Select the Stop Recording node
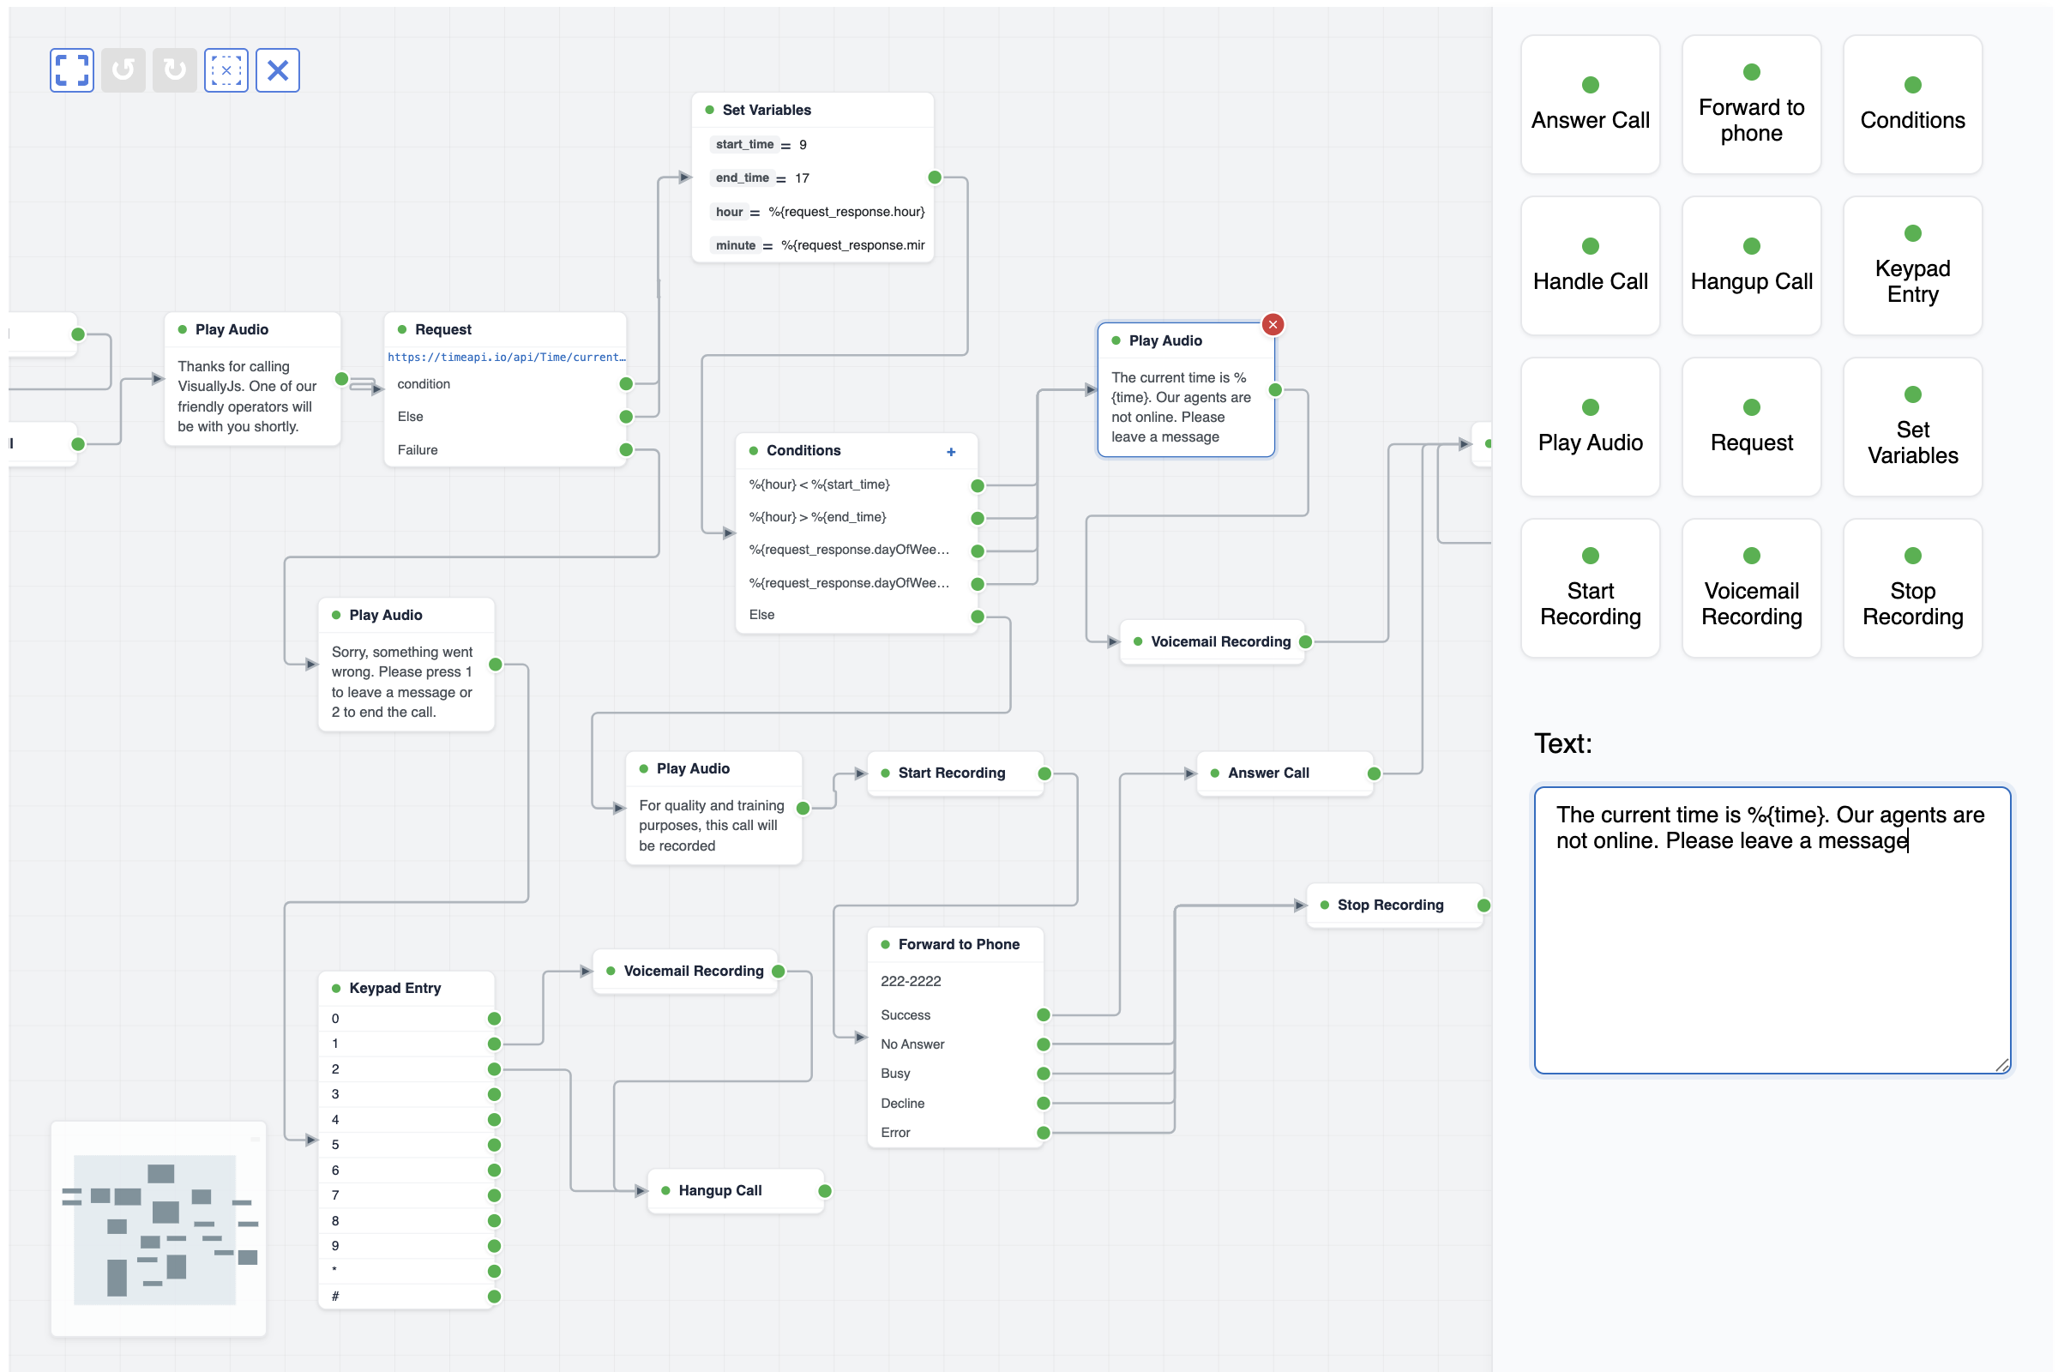Screen dimensions: 2058x1372 [1397, 907]
